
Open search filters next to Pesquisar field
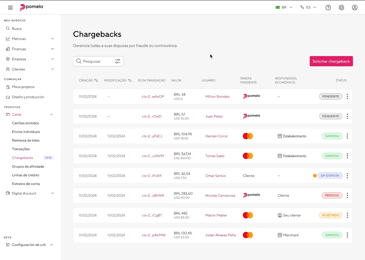(x=117, y=61)
